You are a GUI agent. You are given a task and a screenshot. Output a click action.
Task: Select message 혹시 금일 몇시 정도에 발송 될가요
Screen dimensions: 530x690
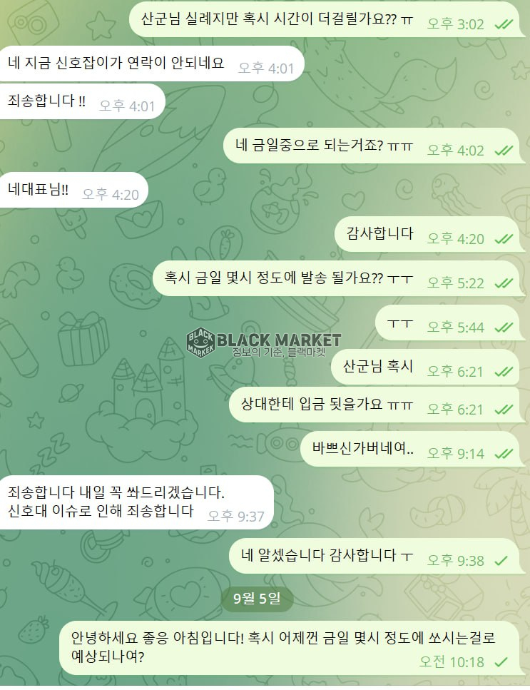click(x=339, y=278)
